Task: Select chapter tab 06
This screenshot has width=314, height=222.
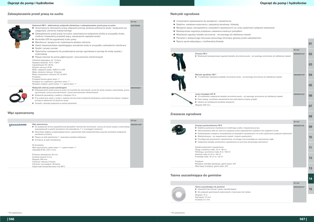Action: pos(311,96)
